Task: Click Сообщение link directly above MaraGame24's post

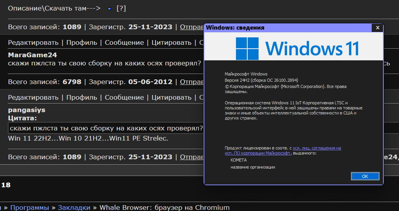Action: pyautogui.click(x=124, y=42)
